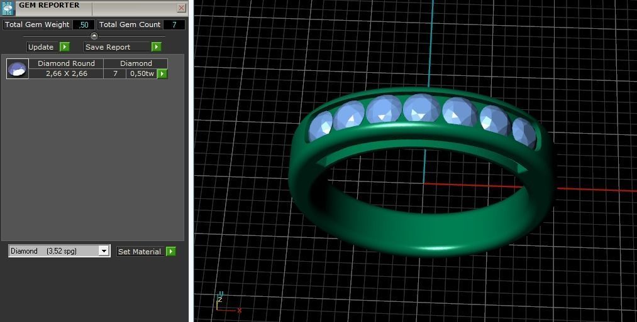Select the center diamond on the ring
637x322 pixels.
coord(421,107)
